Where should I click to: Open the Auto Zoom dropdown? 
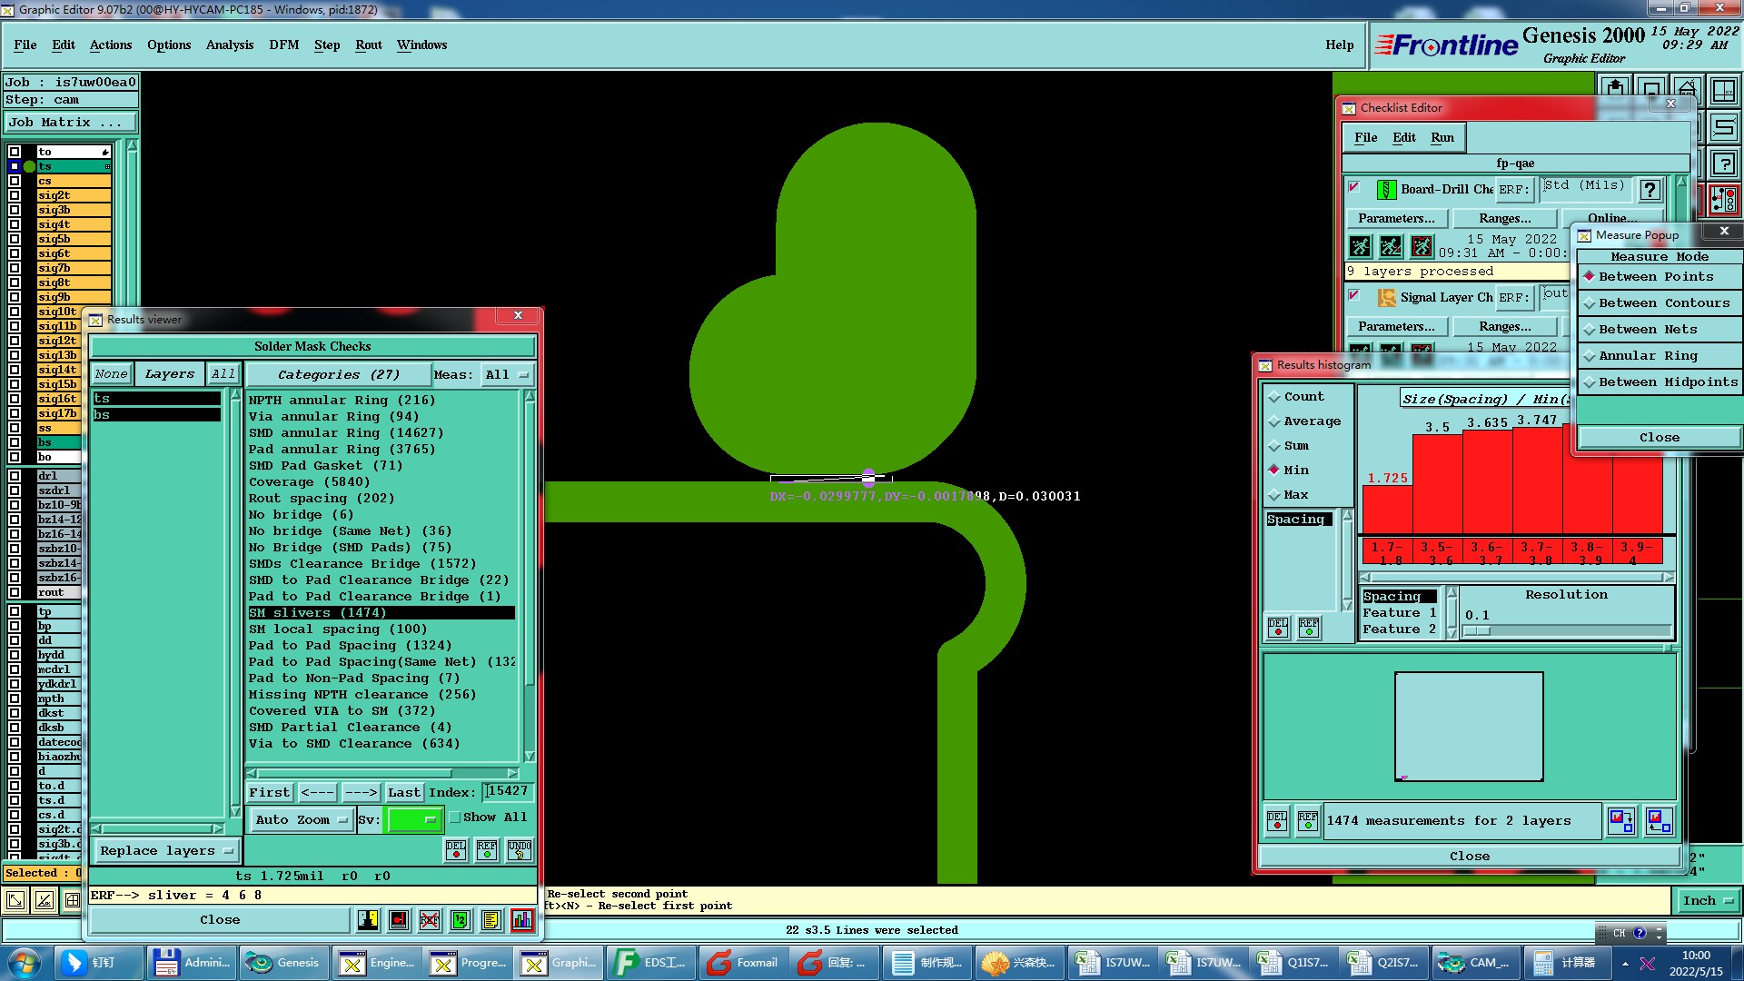(301, 819)
